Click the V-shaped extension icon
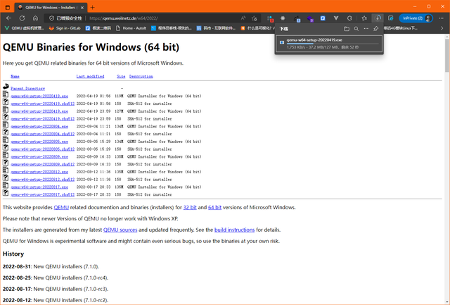 [x=336, y=18]
